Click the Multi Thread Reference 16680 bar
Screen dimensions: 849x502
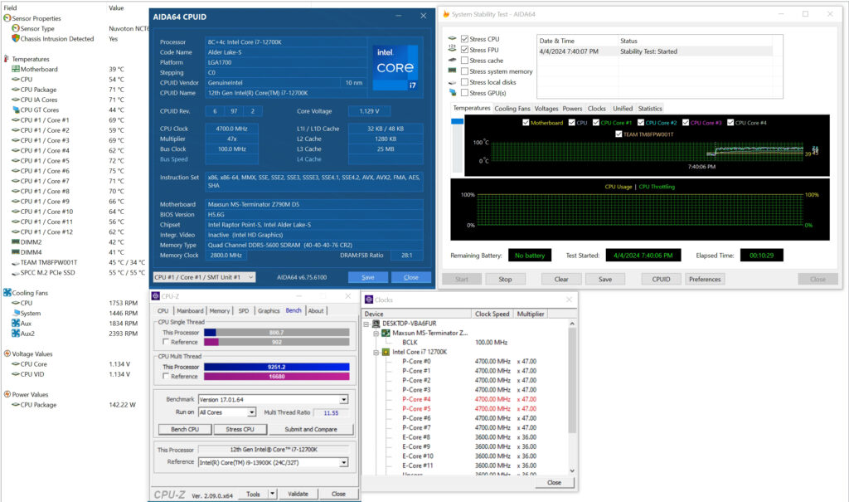277,376
